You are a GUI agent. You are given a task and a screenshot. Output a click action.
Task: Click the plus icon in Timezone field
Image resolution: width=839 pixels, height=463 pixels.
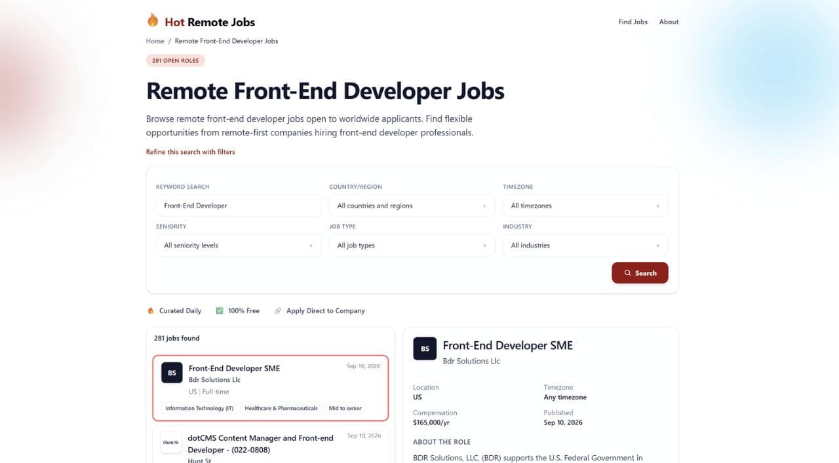(x=657, y=206)
